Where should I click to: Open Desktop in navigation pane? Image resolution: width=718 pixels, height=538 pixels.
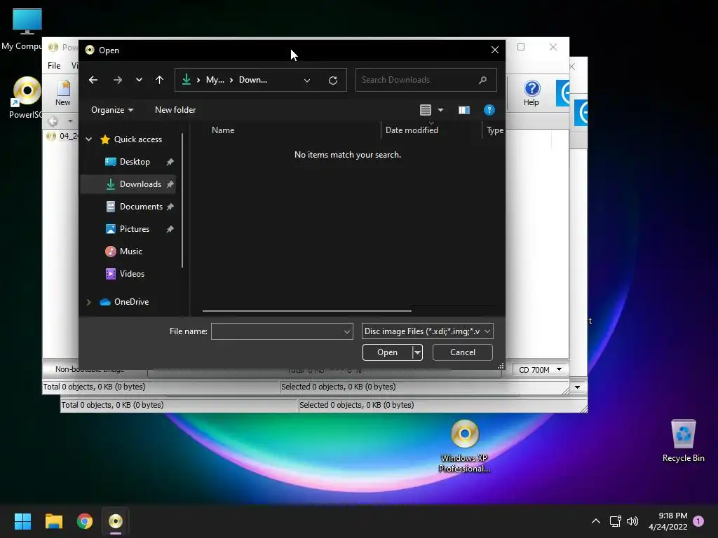pos(135,162)
